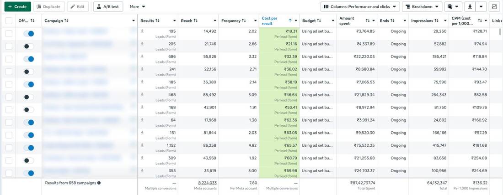Open Columns: Performance and clicks dropdown
503x195 pixels.
click(360, 6)
